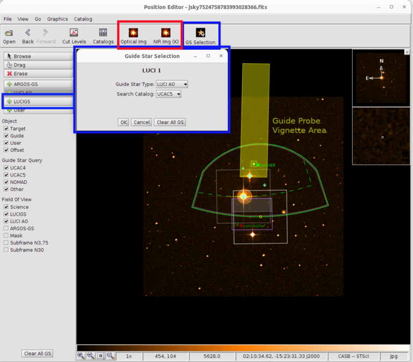
Task: Toggle the NOMAD guide star query checkbox
Action: 6,182
